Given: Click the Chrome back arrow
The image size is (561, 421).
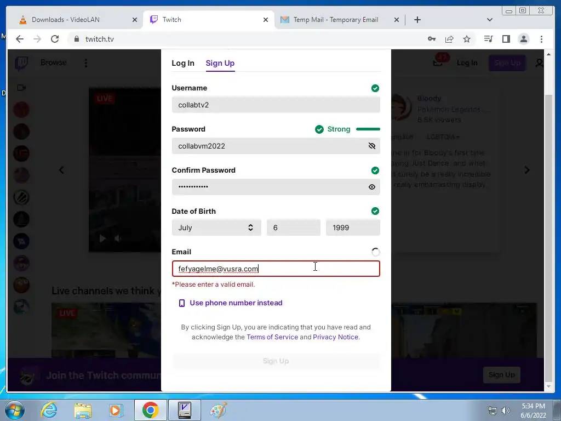Looking at the screenshot, I should point(20,39).
